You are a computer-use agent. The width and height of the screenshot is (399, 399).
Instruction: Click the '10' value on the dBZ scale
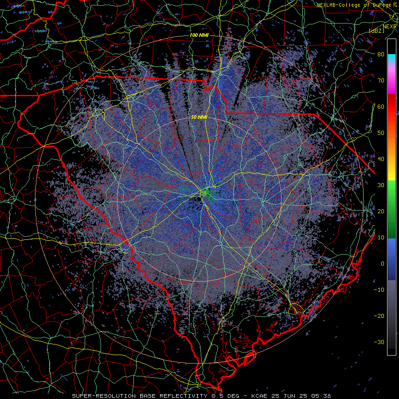tap(381, 238)
